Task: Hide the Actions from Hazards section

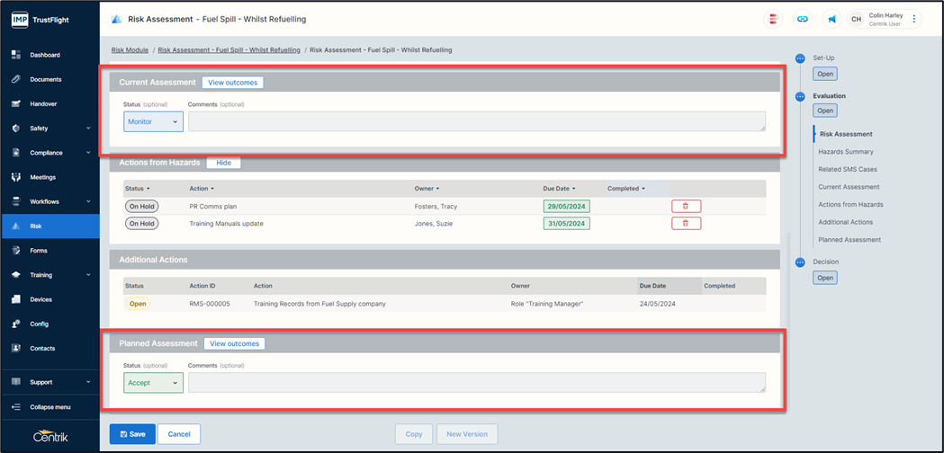Action: tap(223, 163)
